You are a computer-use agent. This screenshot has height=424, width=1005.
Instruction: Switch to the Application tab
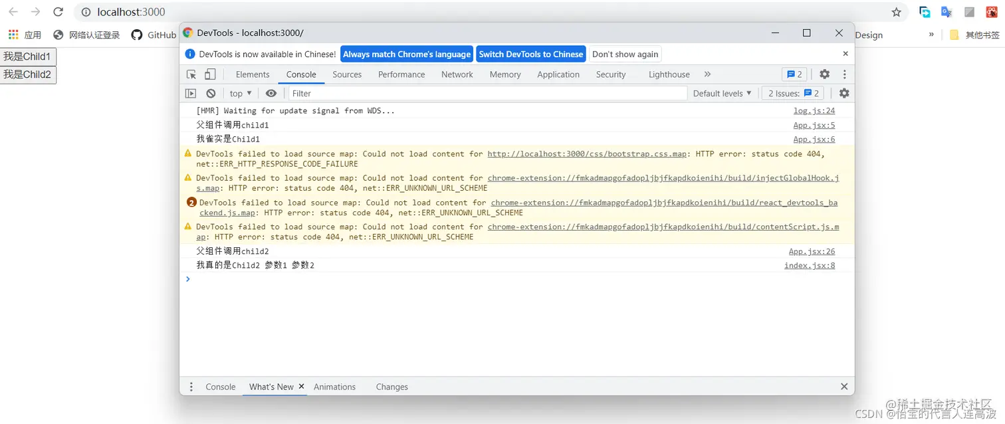click(x=558, y=74)
